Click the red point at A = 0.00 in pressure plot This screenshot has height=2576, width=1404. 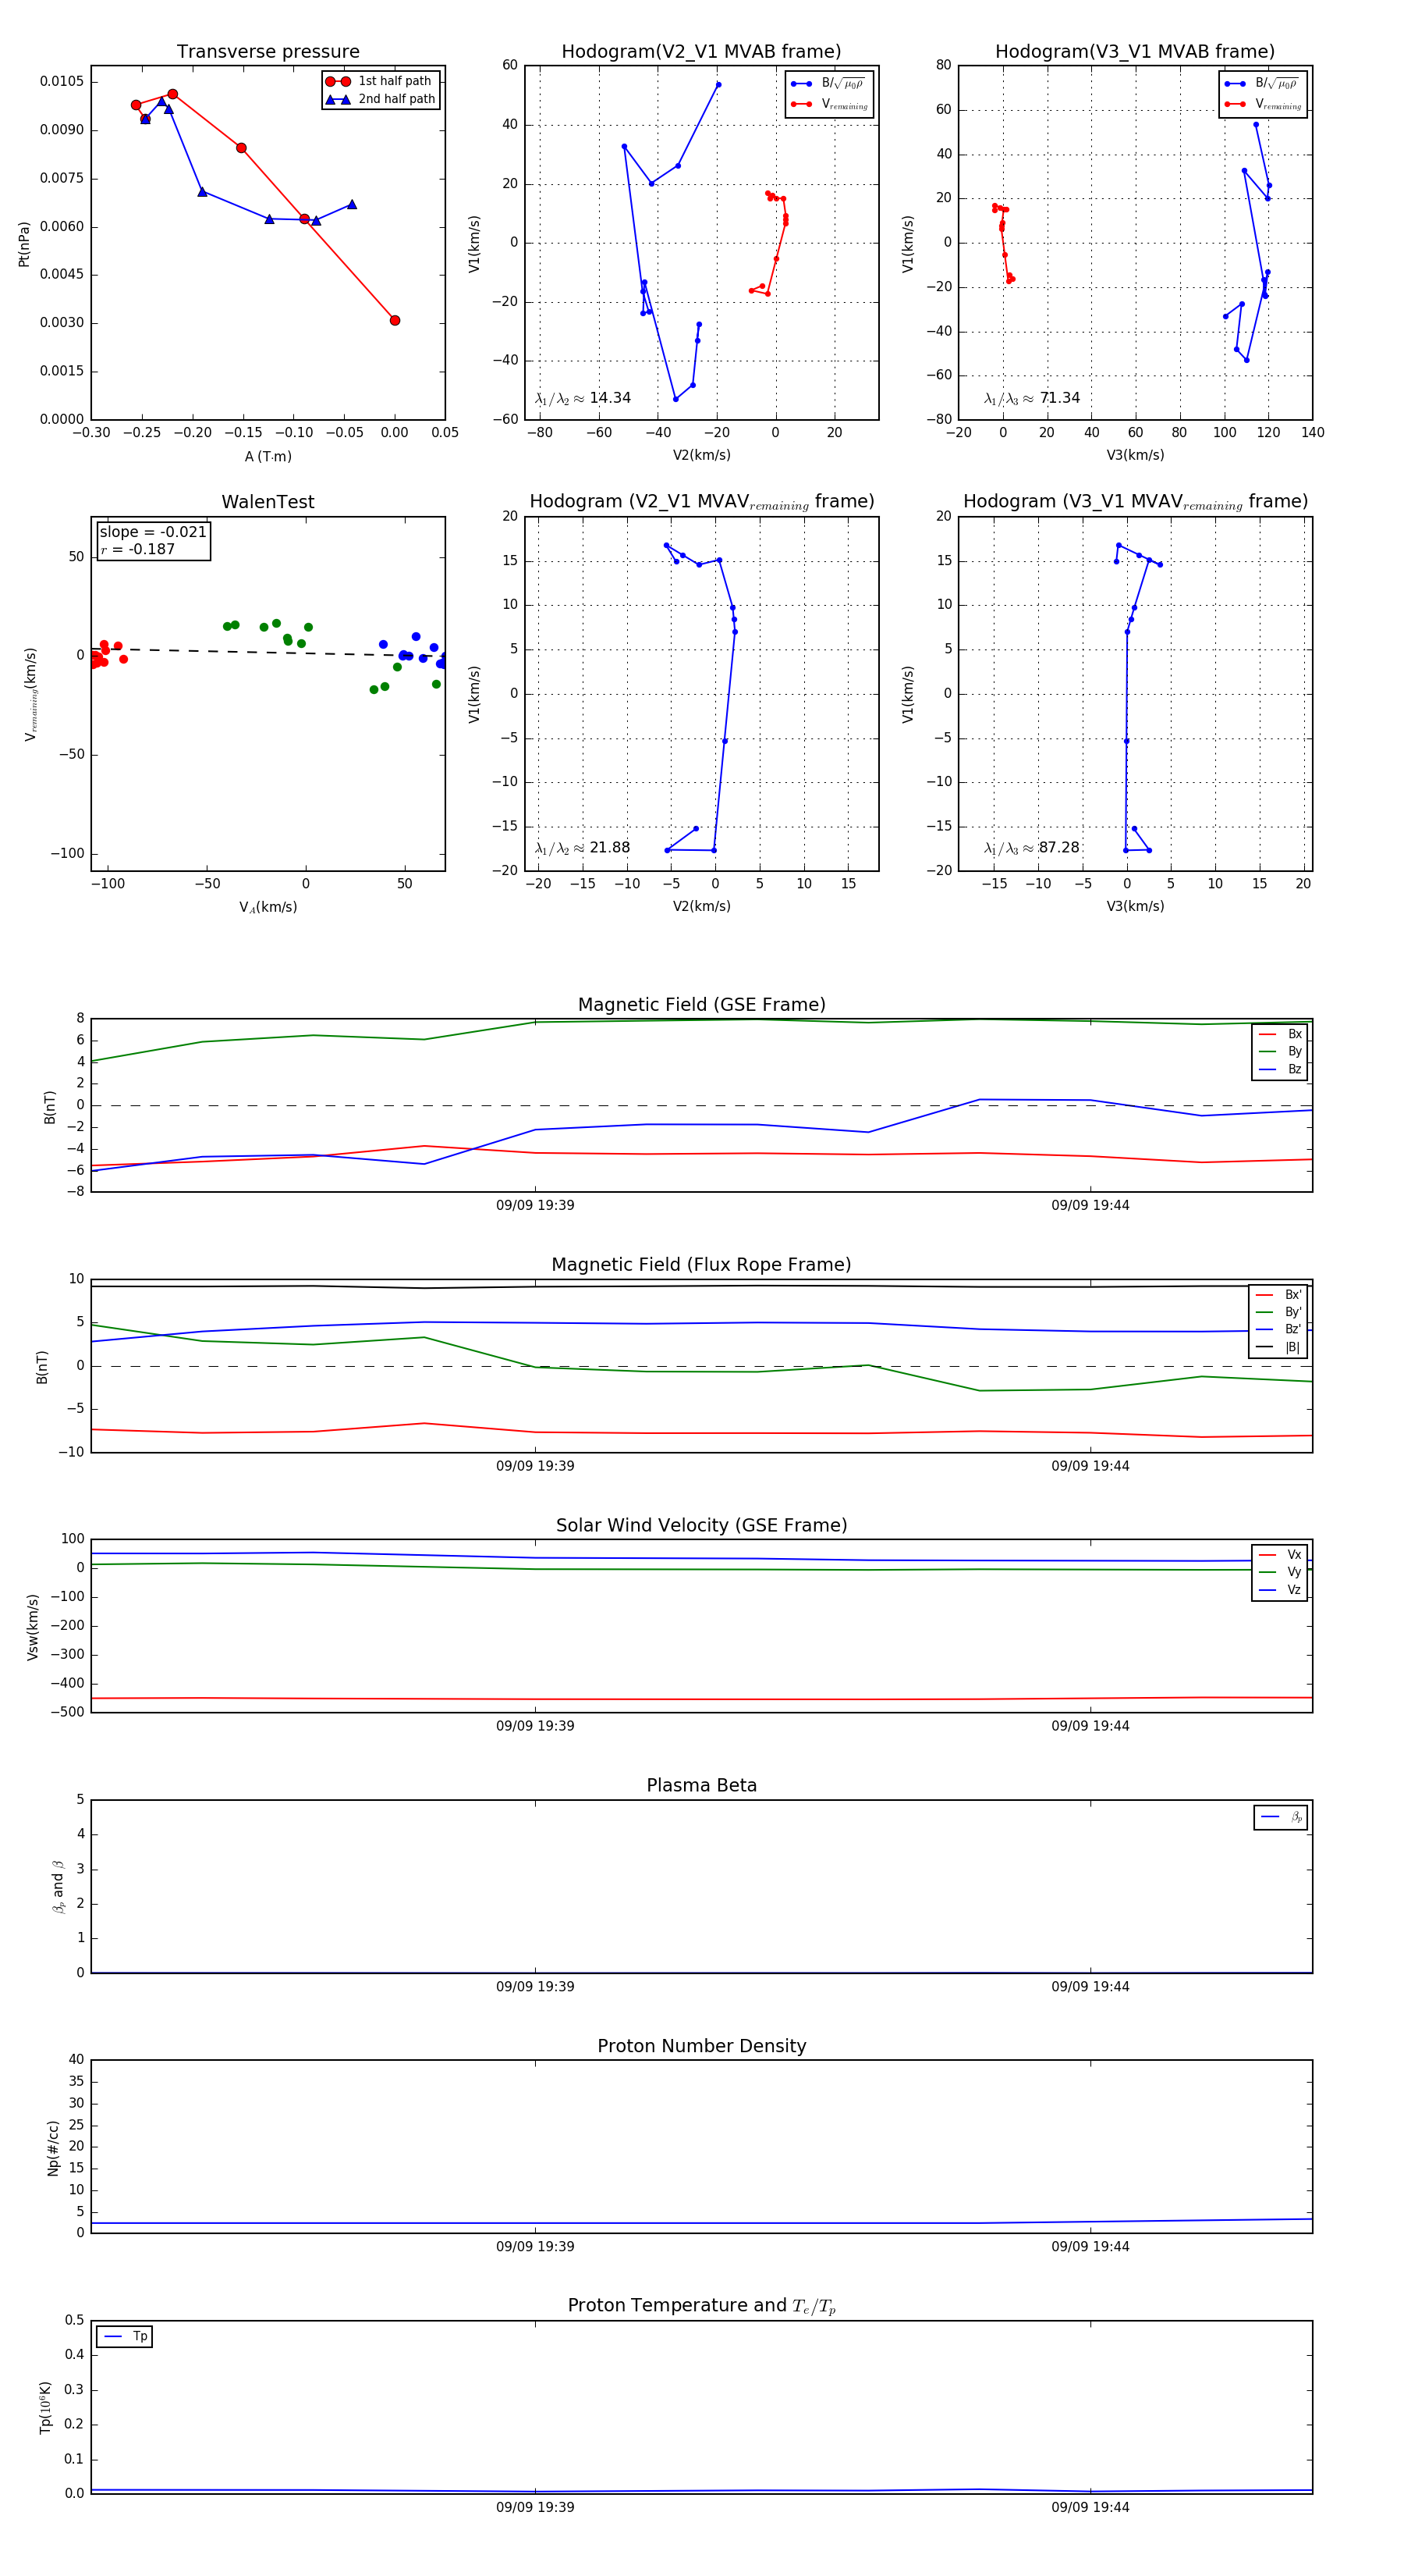[395, 320]
